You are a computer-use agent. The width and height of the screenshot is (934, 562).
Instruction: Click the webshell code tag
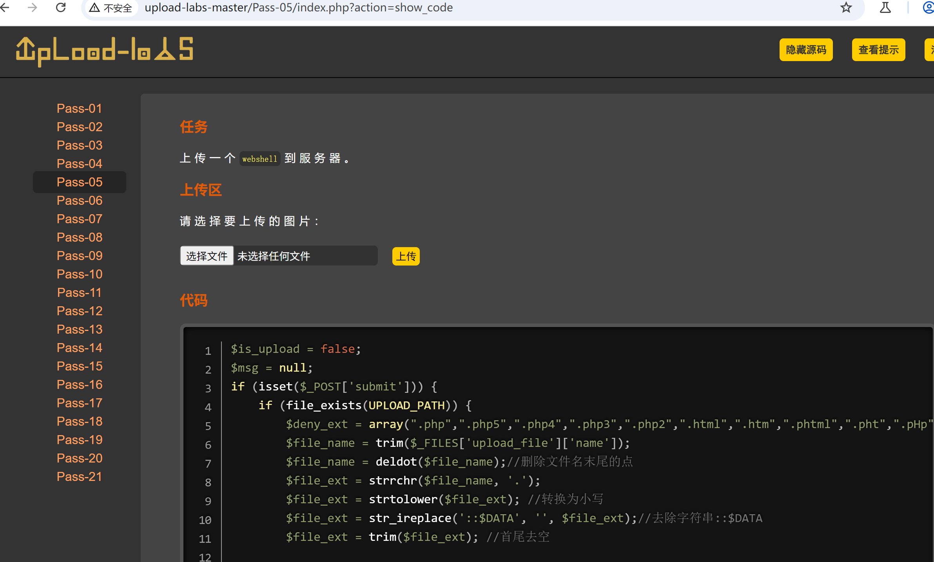pos(259,159)
